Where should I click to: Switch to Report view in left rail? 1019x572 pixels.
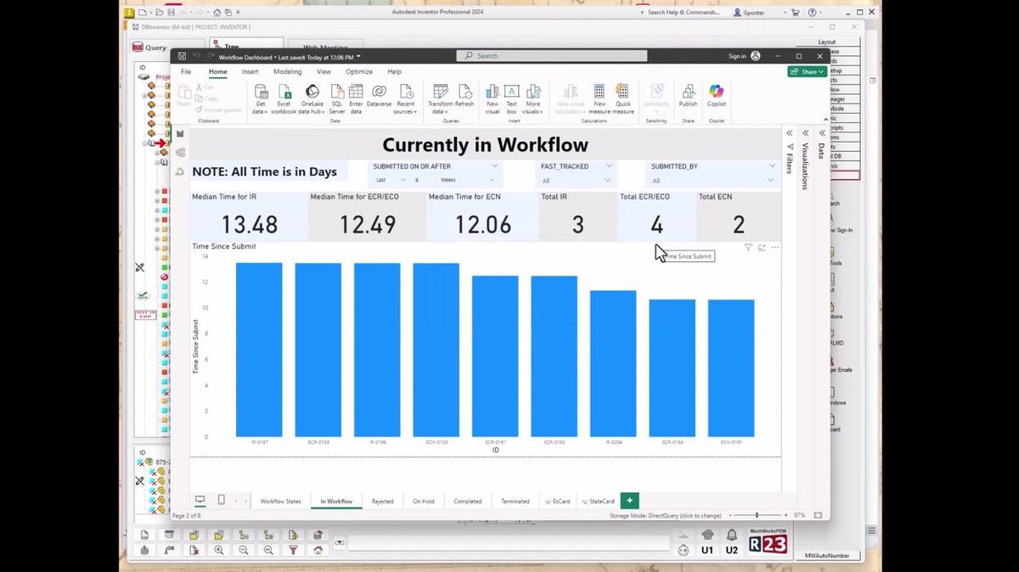180,134
